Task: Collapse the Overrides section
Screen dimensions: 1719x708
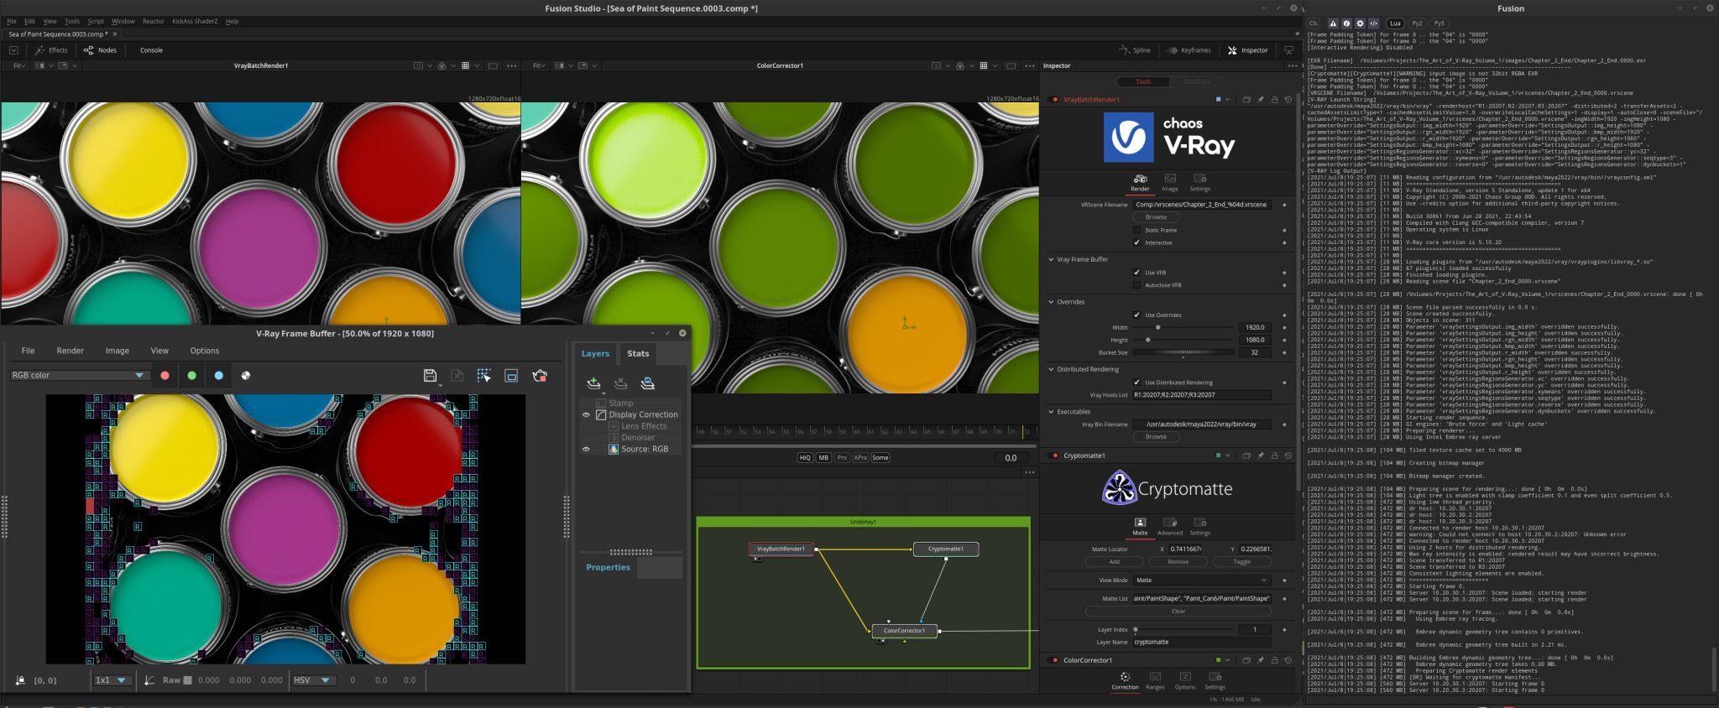Action: click(1051, 302)
